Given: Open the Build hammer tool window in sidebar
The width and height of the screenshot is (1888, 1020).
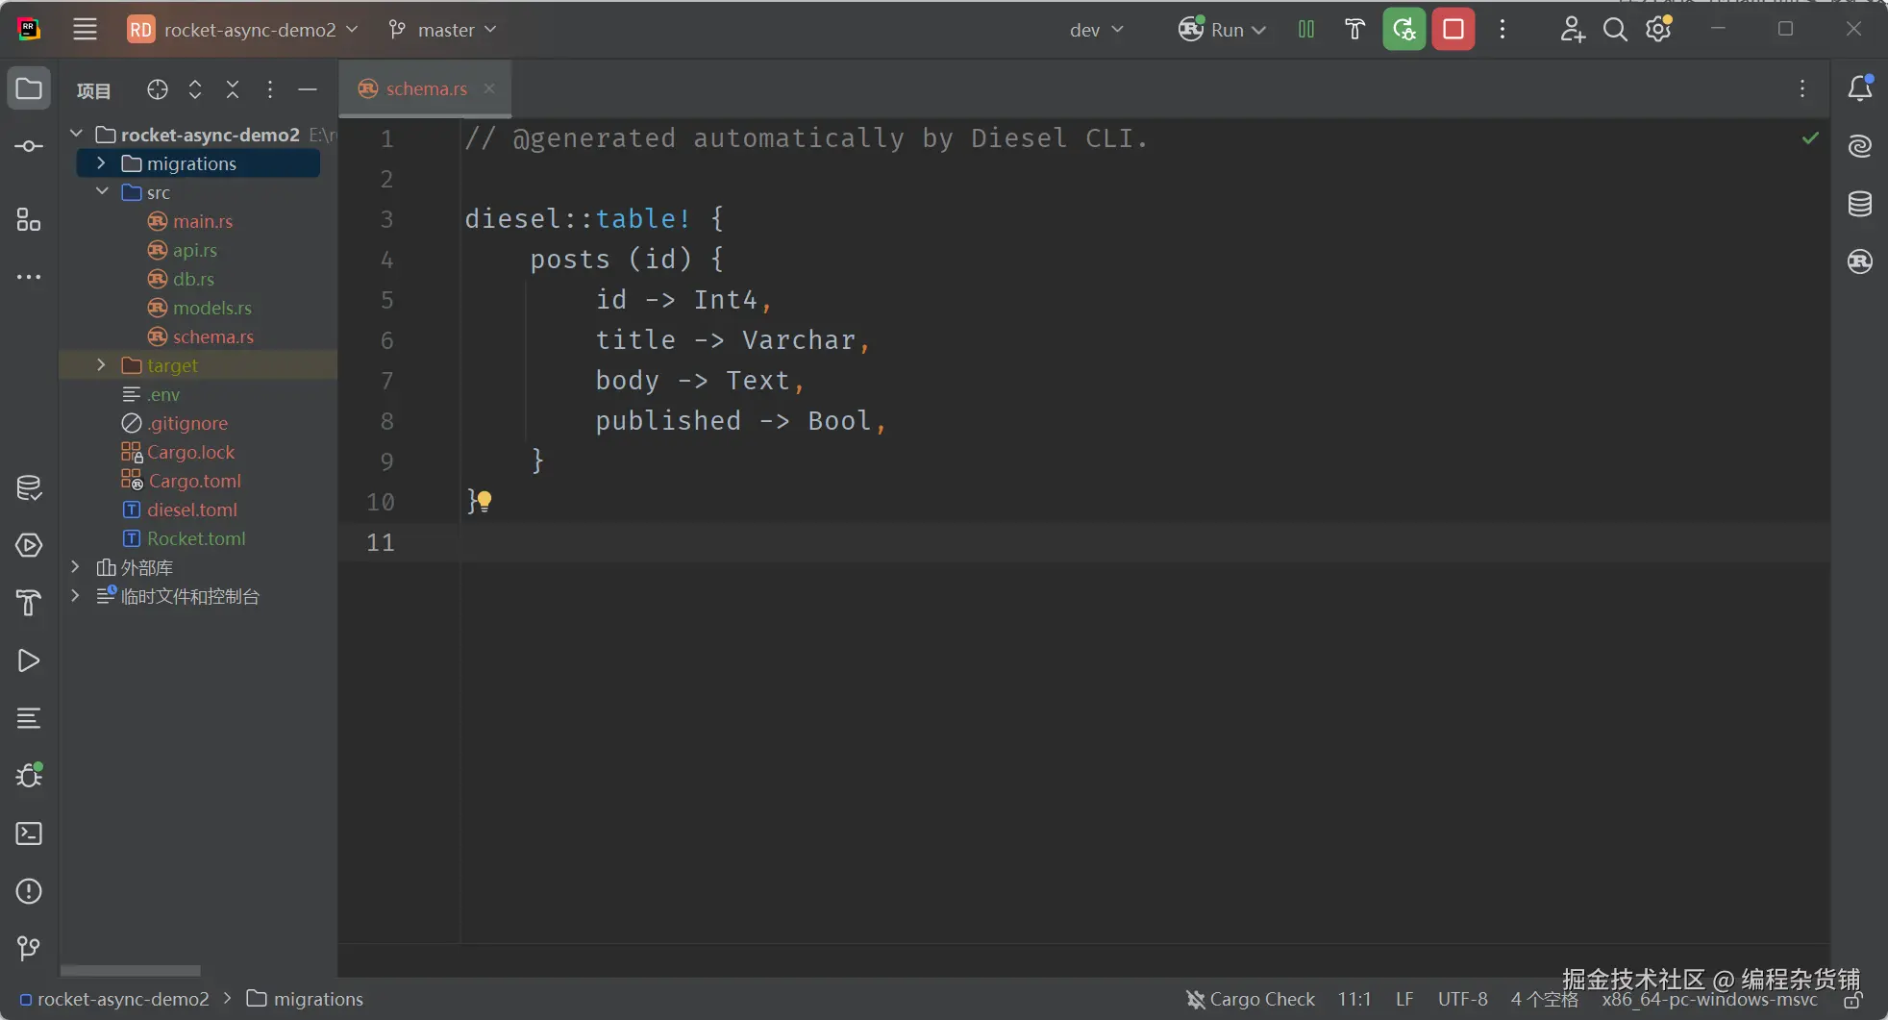Looking at the screenshot, I should click(x=29, y=603).
